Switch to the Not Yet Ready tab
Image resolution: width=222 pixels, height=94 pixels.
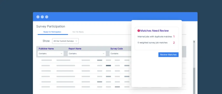click(x=78, y=32)
